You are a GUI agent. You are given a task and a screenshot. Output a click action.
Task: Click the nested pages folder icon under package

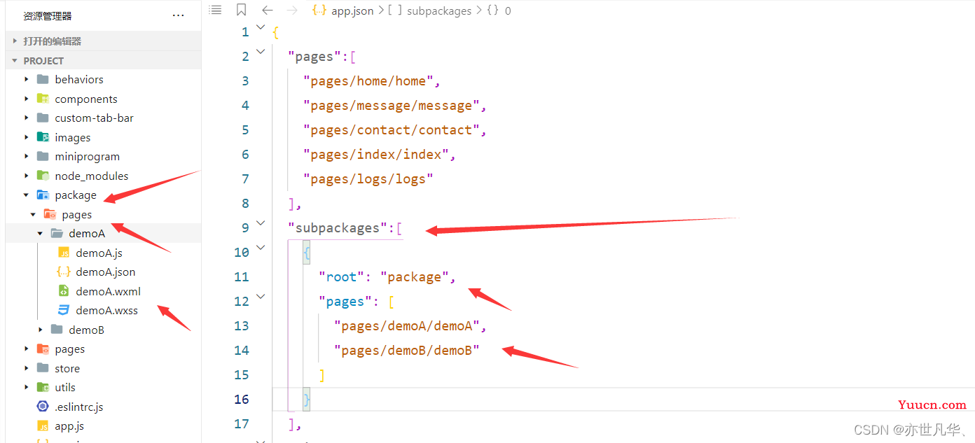(x=50, y=214)
